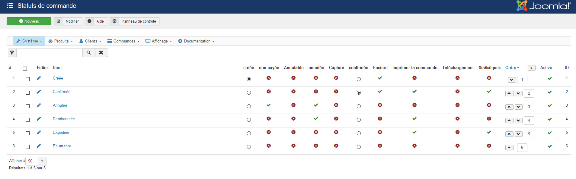
Task: Click in the search text field
Action: point(50,53)
